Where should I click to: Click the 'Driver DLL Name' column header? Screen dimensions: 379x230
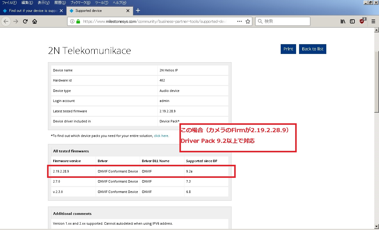point(155,161)
